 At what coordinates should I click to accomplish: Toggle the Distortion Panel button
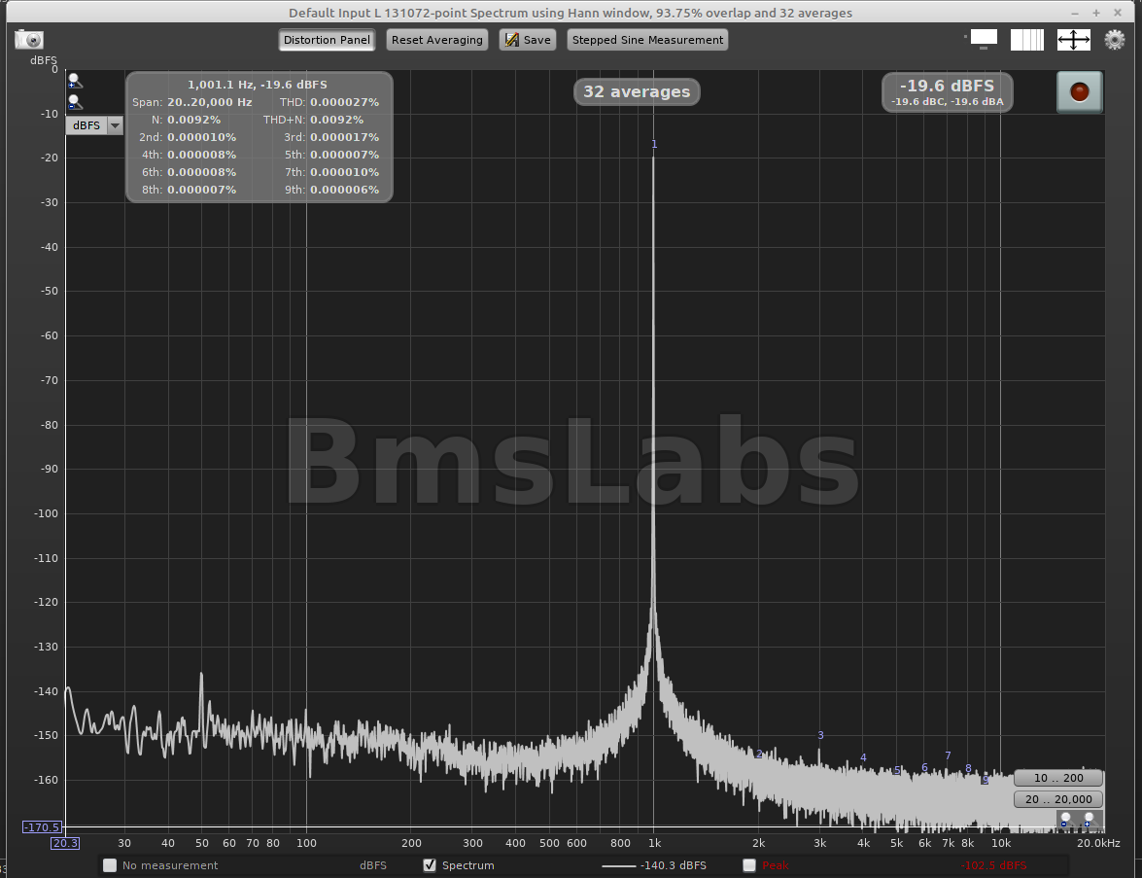coord(327,40)
